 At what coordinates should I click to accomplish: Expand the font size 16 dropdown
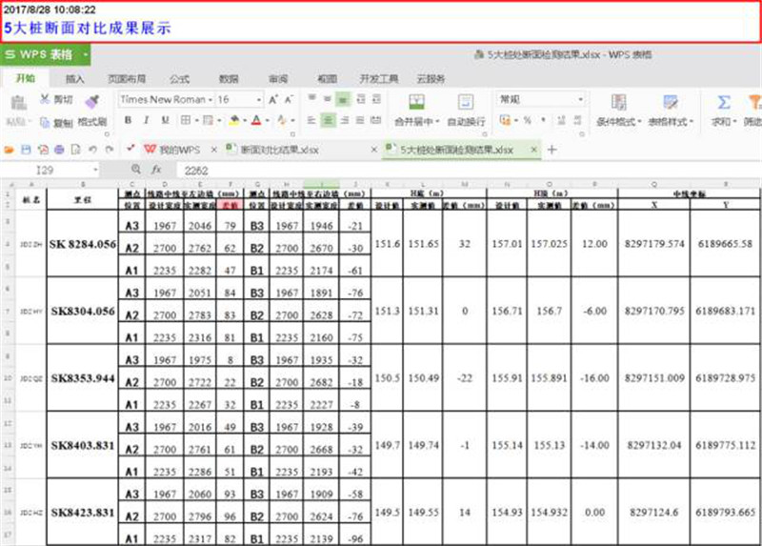pyautogui.click(x=259, y=99)
